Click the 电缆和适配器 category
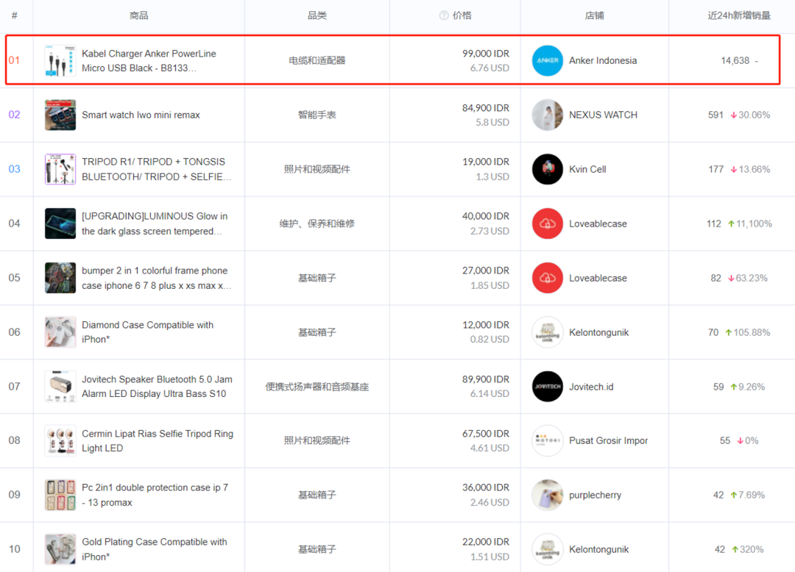This screenshot has width=795, height=572. (317, 61)
